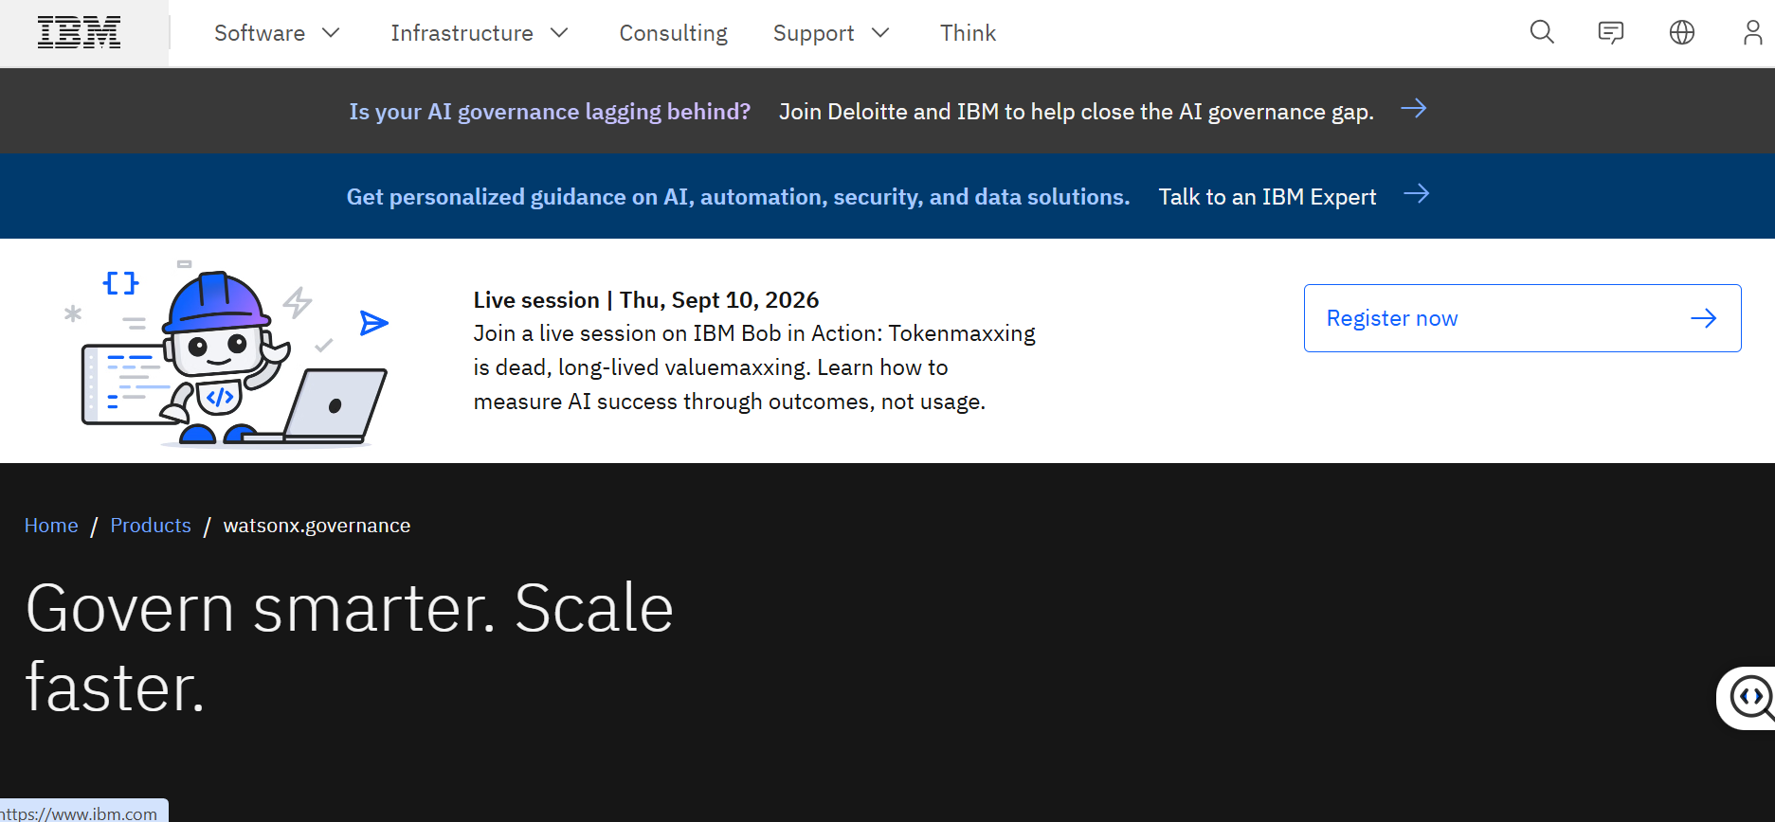Click the Register now button
1775x822 pixels.
[x=1522, y=318]
